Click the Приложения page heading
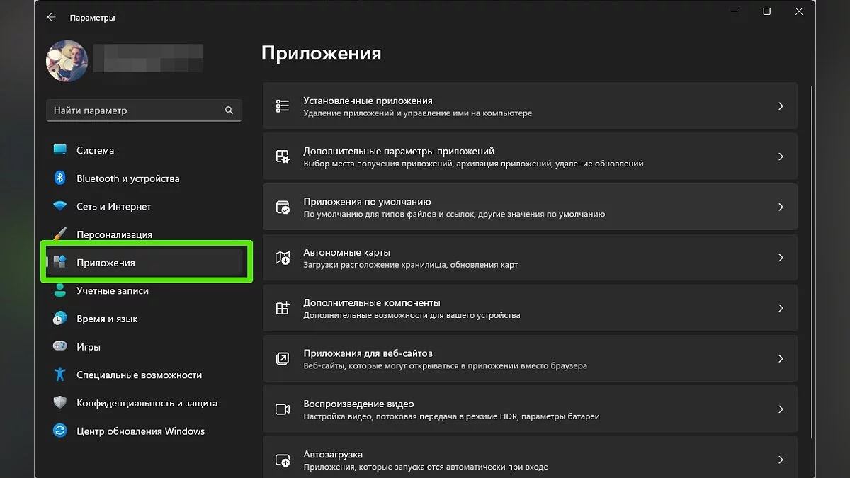 pos(321,53)
